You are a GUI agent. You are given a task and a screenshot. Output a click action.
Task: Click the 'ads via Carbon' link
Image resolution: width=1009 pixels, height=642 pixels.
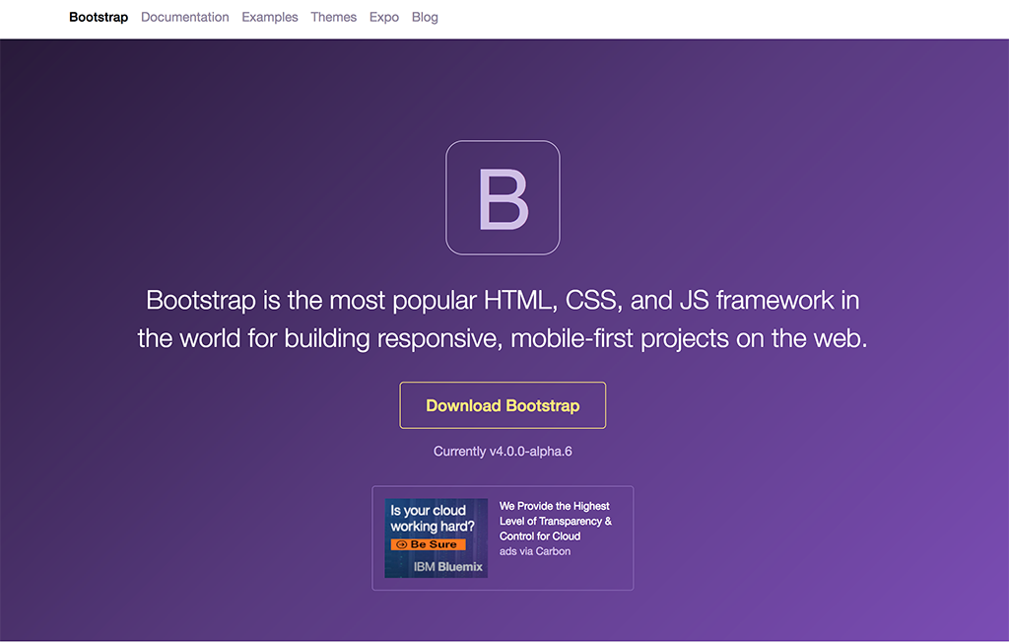tap(535, 551)
